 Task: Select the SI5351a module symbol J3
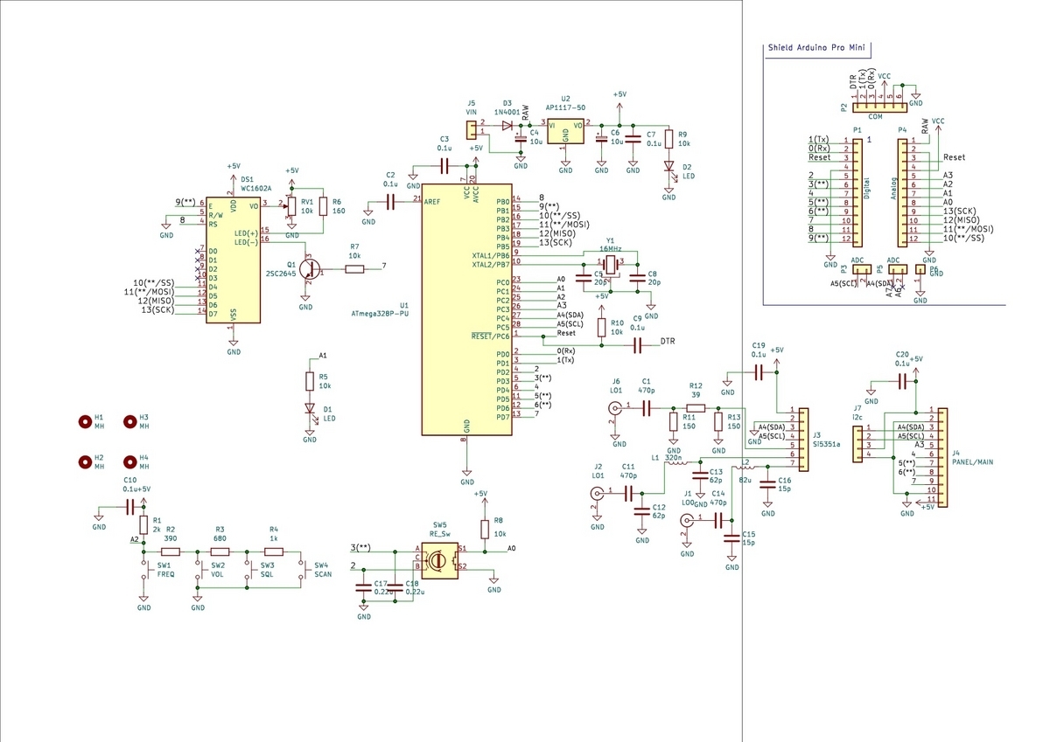click(802, 437)
